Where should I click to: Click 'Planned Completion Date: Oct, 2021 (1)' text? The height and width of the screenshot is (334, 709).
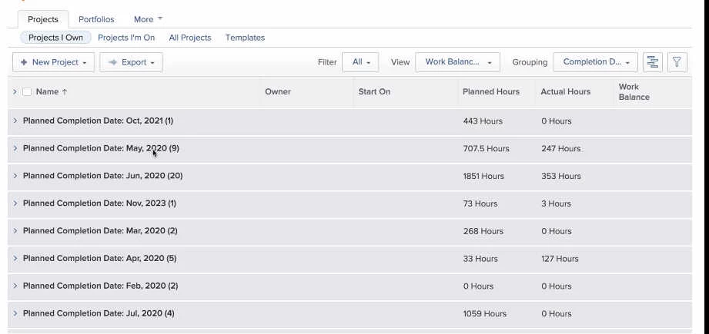tap(98, 121)
